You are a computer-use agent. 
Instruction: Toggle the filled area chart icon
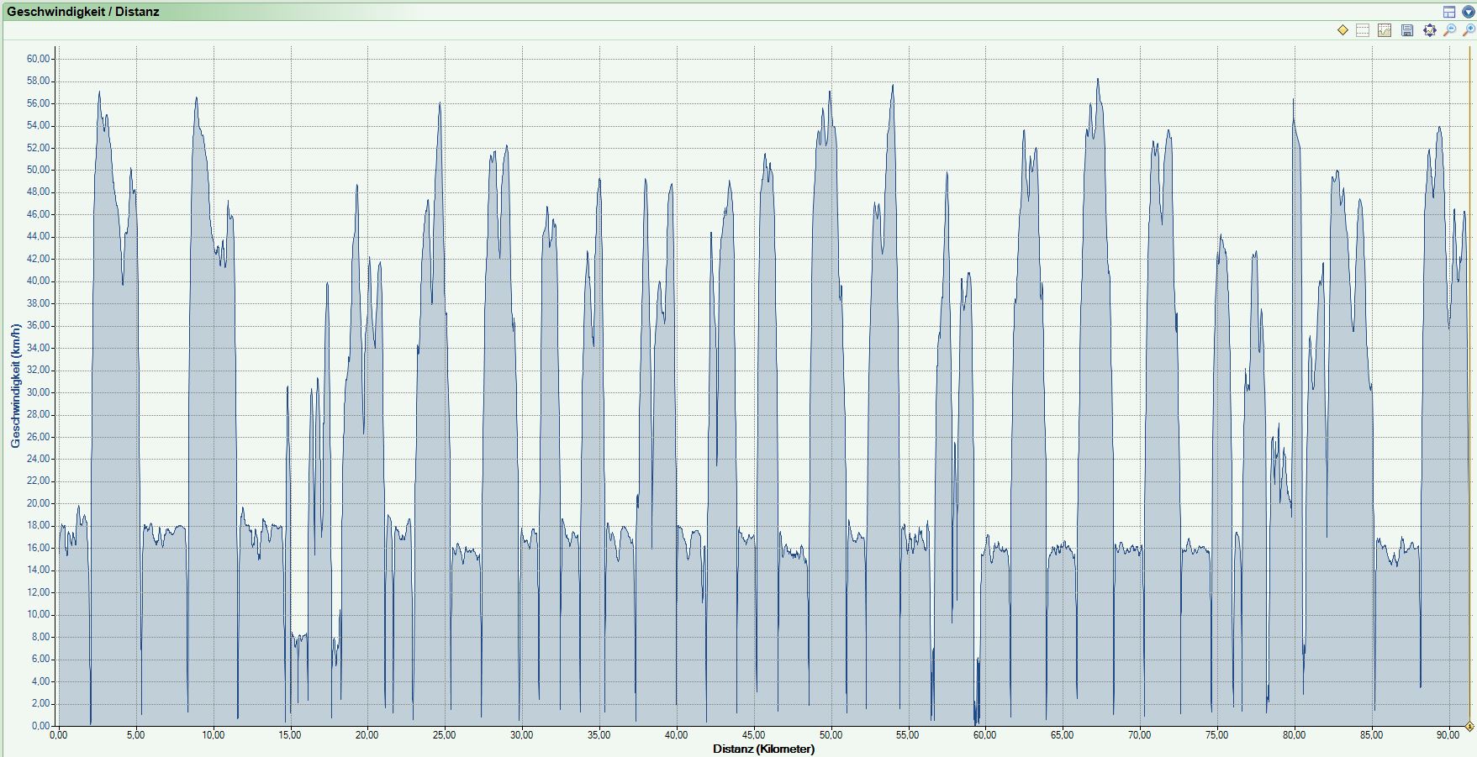click(x=1385, y=30)
